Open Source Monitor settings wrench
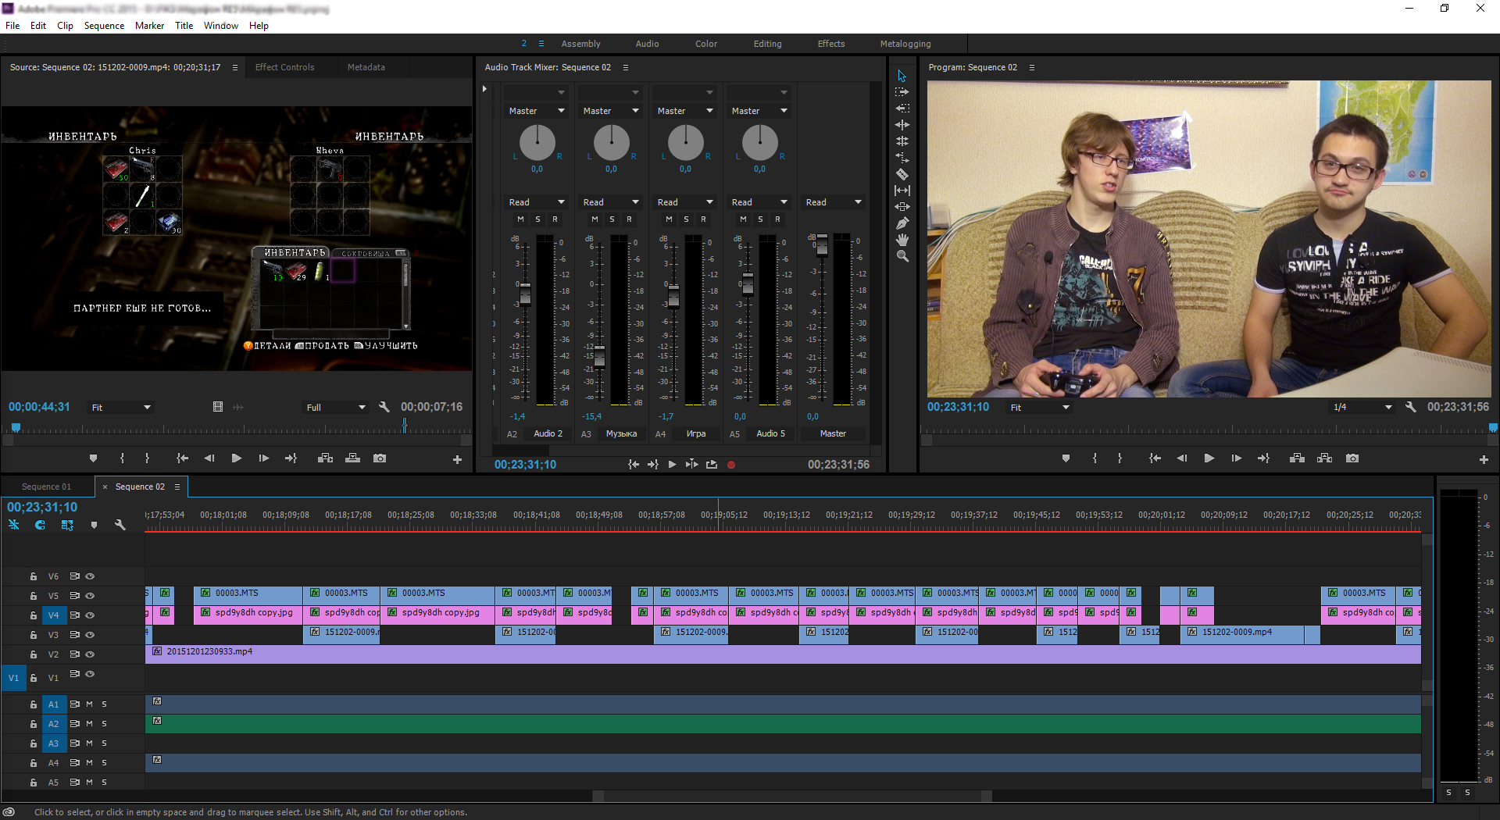 click(x=384, y=407)
